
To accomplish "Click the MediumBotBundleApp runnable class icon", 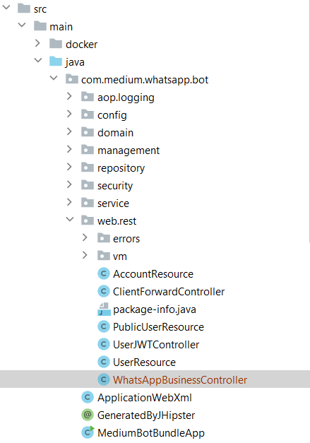I will [x=88, y=432].
